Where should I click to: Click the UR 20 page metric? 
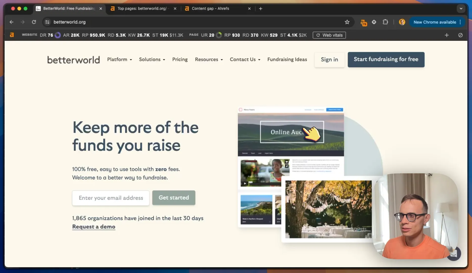pyautogui.click(x=207, y=35)
